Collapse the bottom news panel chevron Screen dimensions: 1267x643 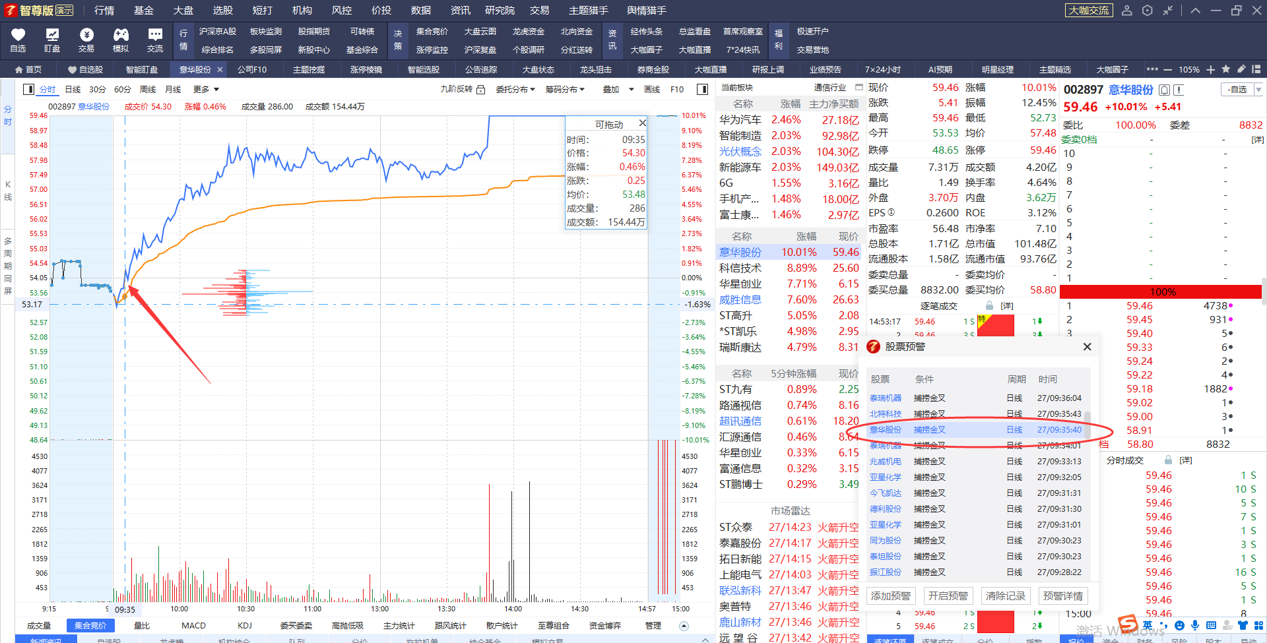(x=705, y=640)
